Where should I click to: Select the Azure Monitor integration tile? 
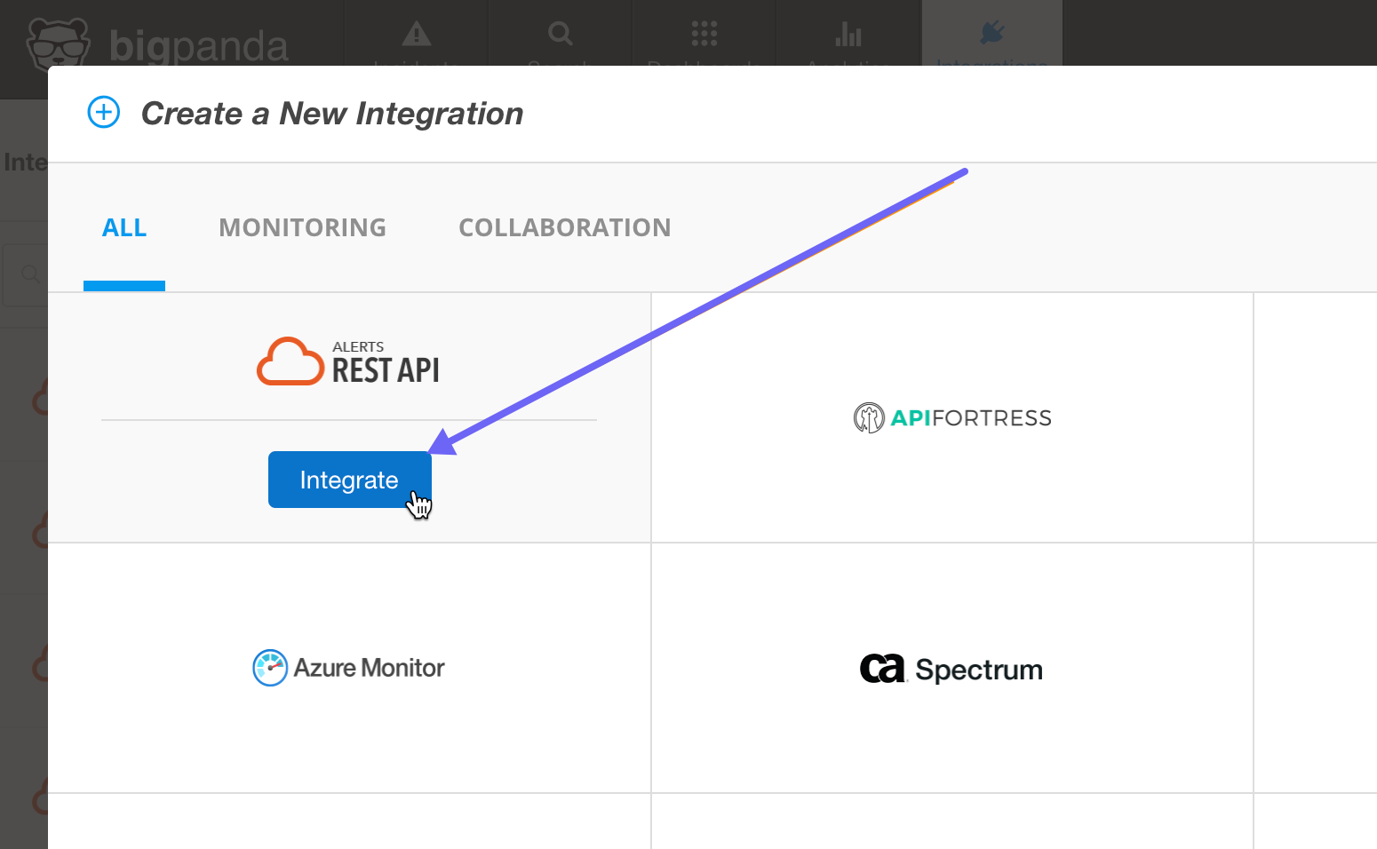click(349, 667)
